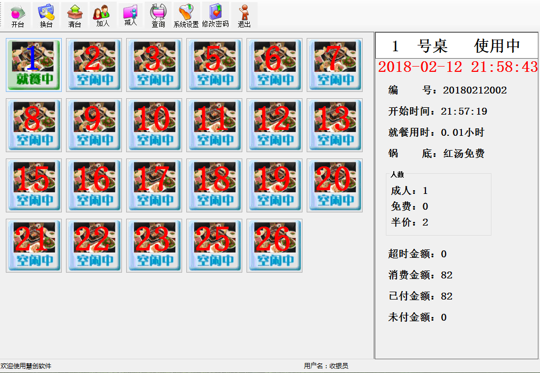This screenshot has width=540, height=373.
Task: Open the 加人 (add person) tool
Action: tap(102, 15)
